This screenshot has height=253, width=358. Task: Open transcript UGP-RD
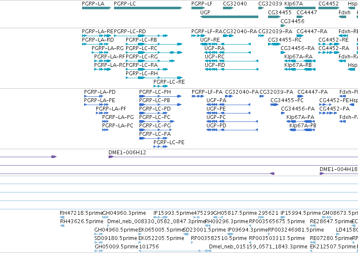click(x=231, y=69)
